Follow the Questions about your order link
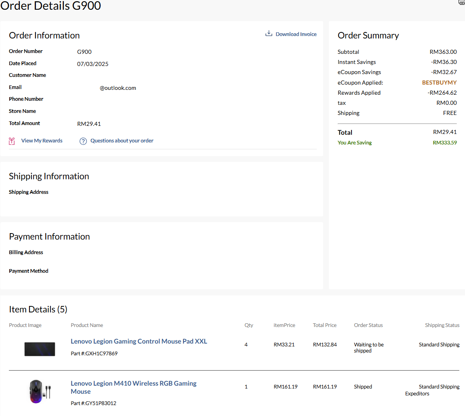This screenshot has height=416, width=465. click(122, 141)
